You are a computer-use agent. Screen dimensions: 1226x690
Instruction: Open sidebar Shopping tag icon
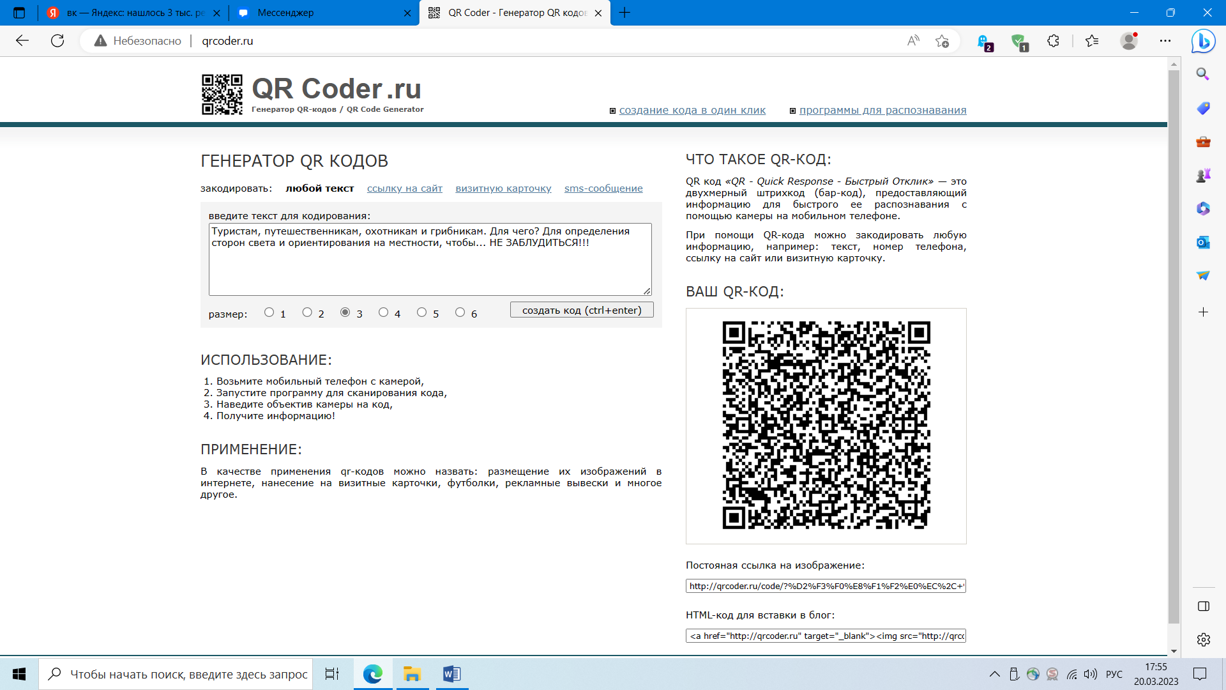tap(1203, 108)
